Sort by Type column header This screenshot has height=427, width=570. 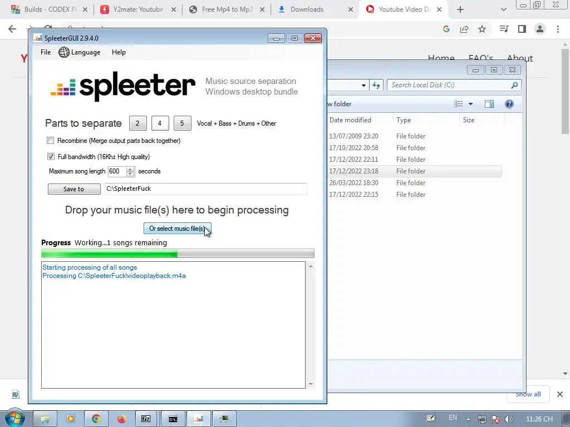coord(404,120)
